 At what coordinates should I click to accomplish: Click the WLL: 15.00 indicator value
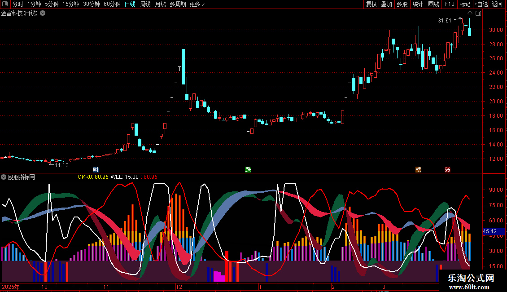[124, 177]
